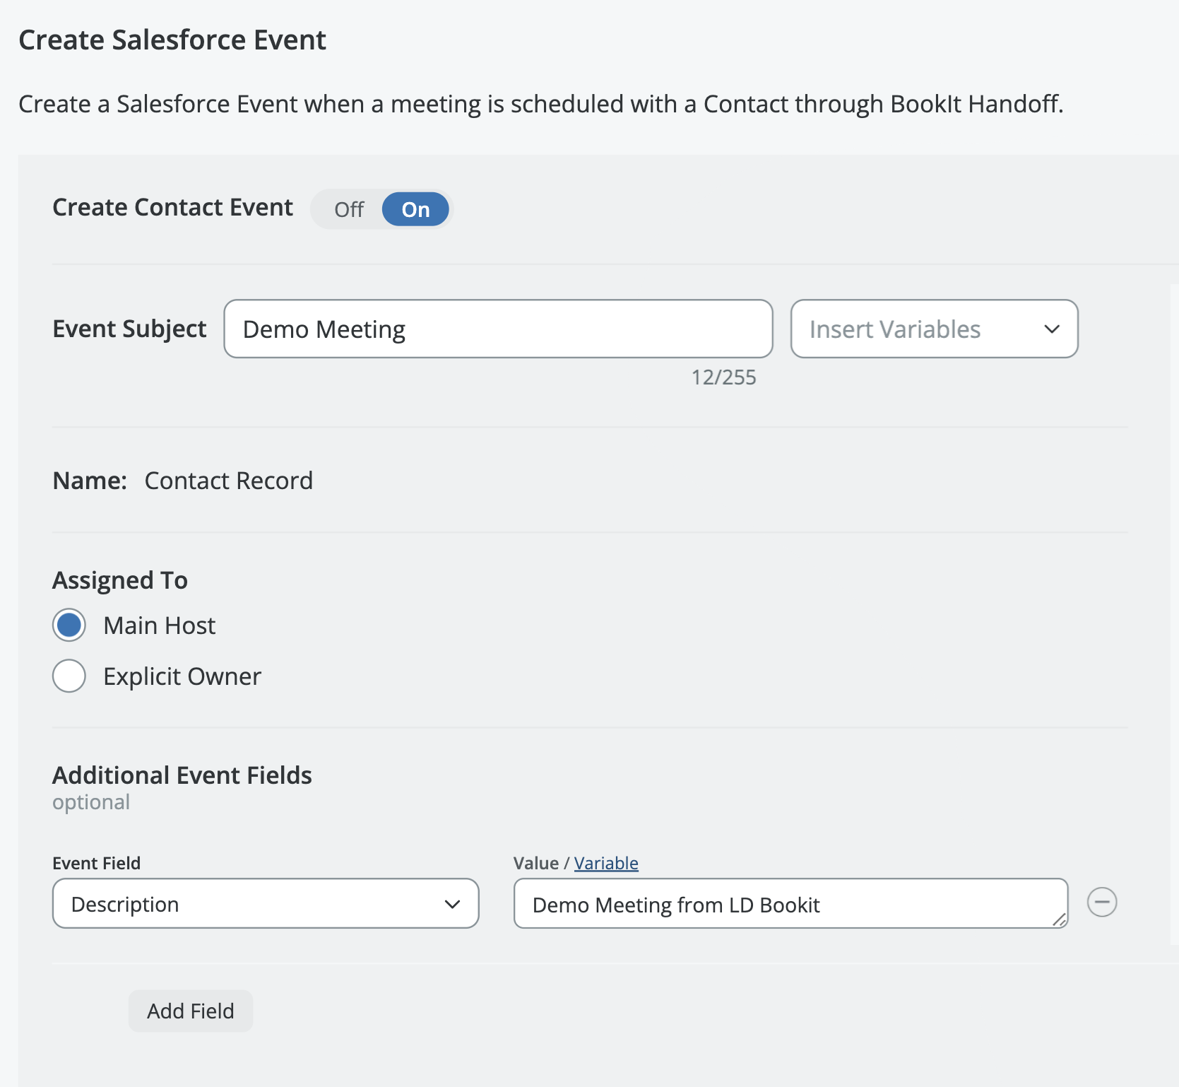Switch Create Contact Event to Off
Viewport: 1179px width, 1087px height.
(349, 210)
